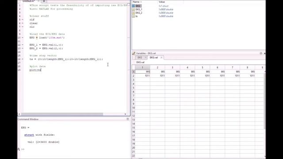Image resolution: width=283 pixels, height=159 pixels.
Task: Open Command Window panel actions menu
Action: [128, 119]
